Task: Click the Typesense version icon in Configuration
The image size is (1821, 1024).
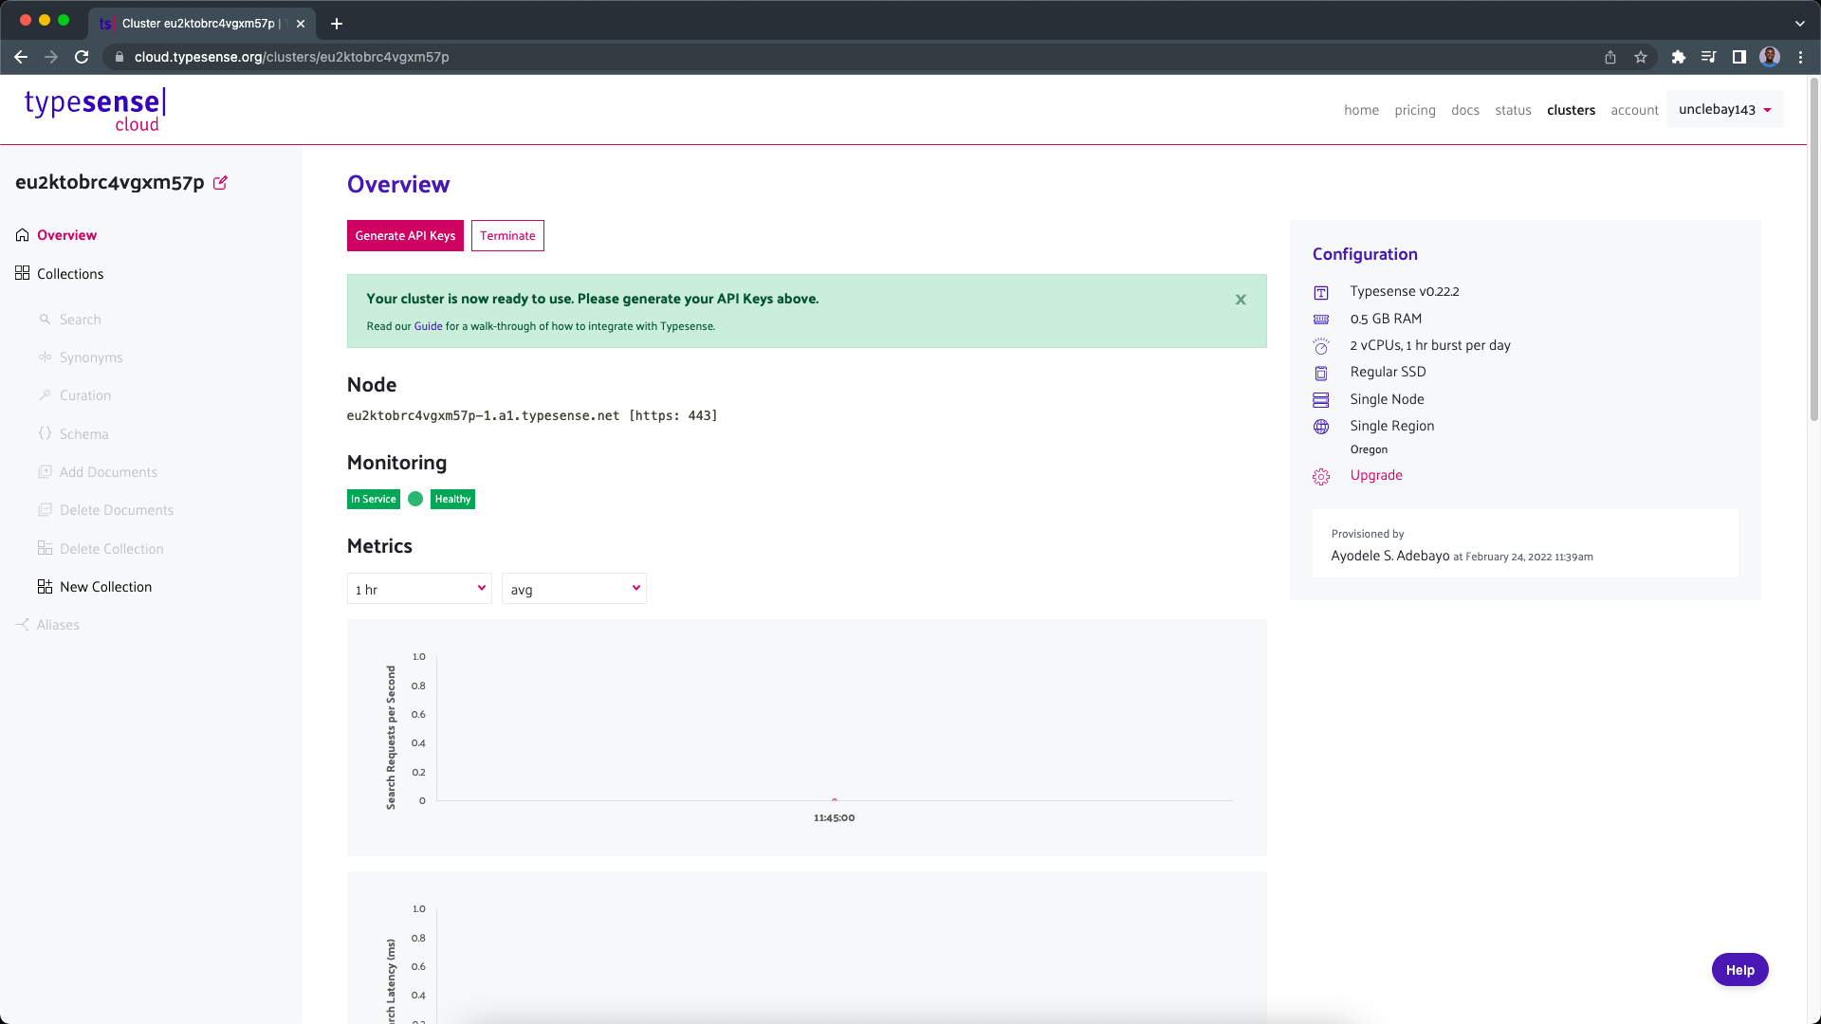Action: 1321,292
